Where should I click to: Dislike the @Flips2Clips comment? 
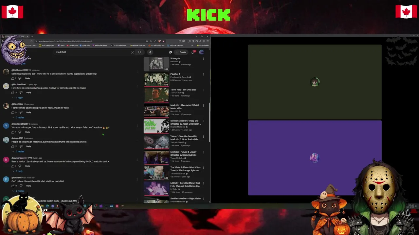click(x=21, y=112)
